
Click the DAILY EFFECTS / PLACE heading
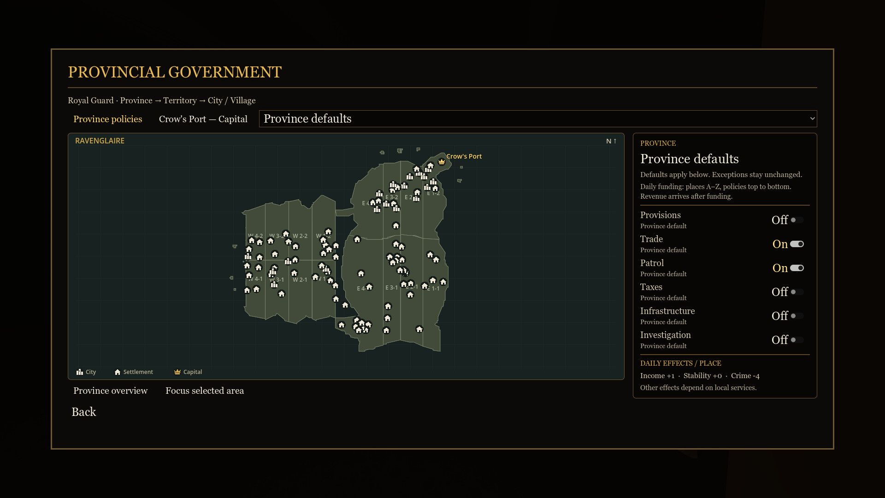pyautogui.click(x=681, y=363)
